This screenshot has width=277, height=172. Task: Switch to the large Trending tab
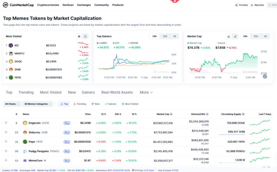[26, 92]
